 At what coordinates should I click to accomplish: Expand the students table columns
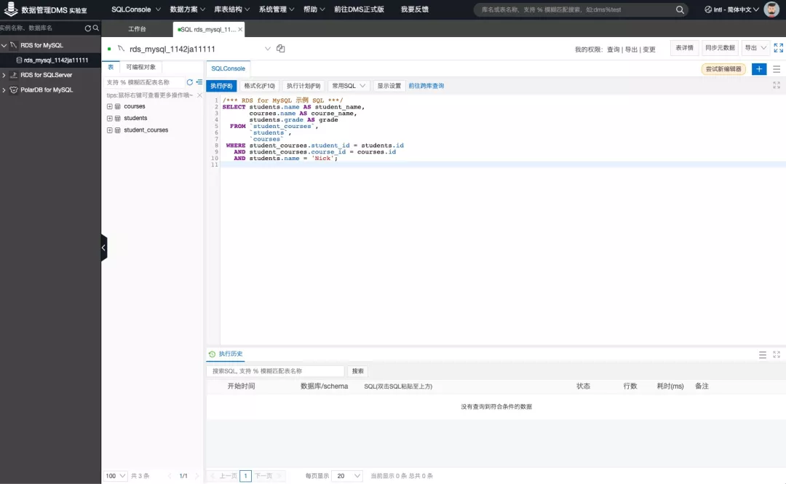pos(110,119)
